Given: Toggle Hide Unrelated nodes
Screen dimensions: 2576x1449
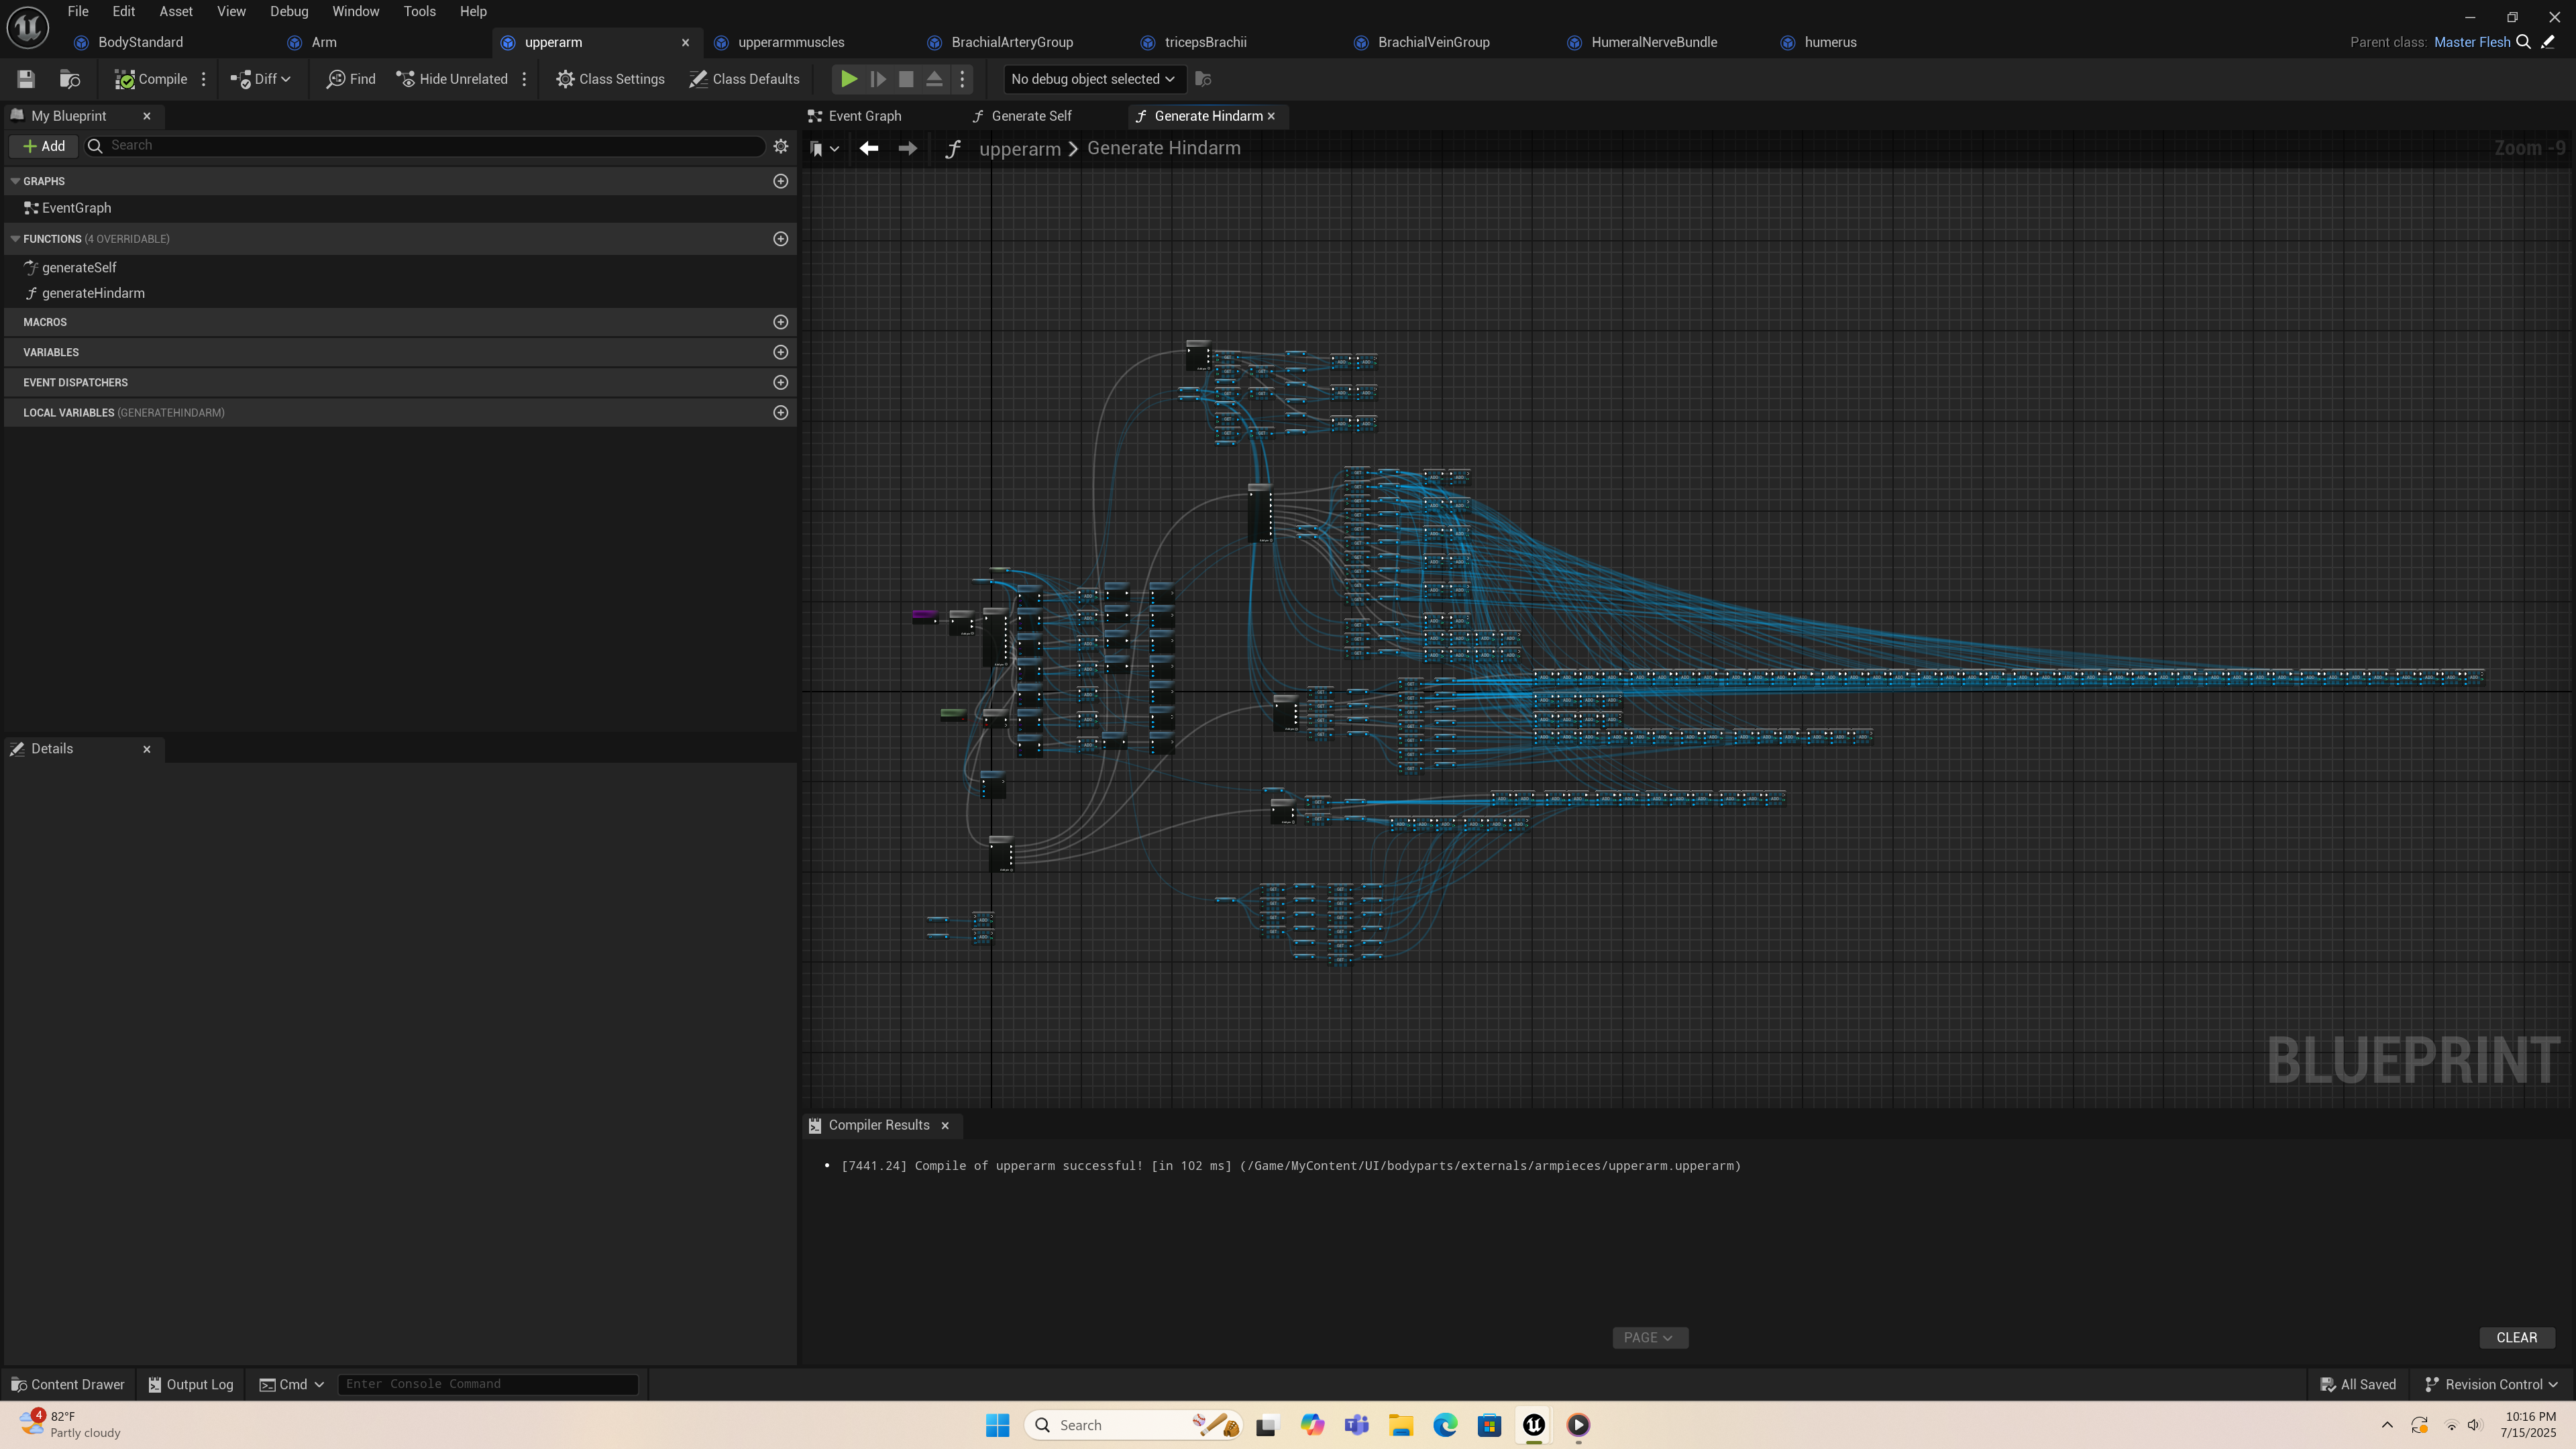Looking at the screenshot, I should tap(452, 79).
